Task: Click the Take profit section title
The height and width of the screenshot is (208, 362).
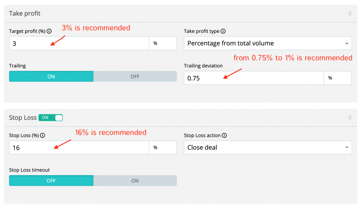Action: click(x=25, y=13)
